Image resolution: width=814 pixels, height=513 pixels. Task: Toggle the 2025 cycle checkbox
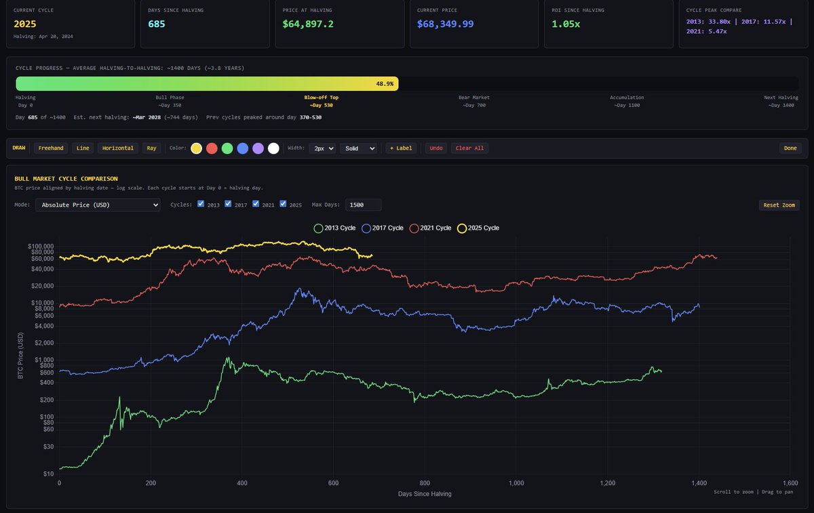pos(284,203)
